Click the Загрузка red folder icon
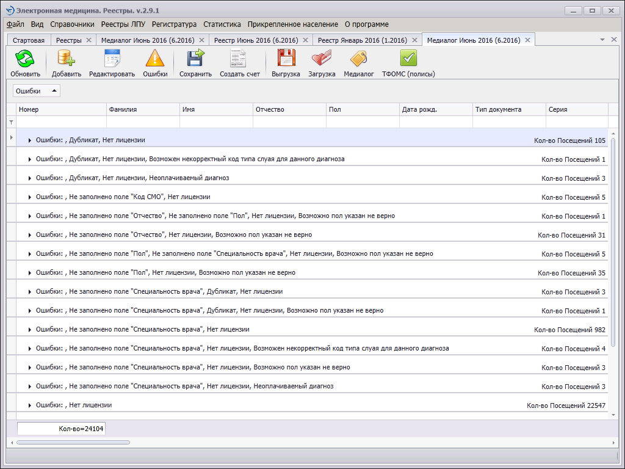 (x=321, y=58)
